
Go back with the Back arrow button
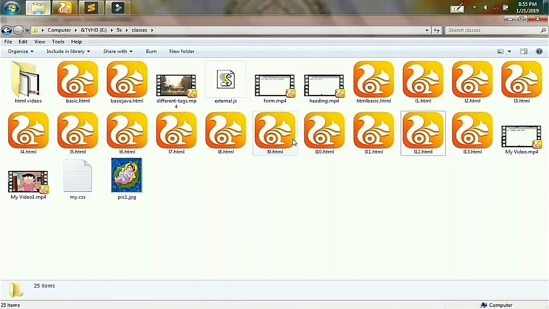[6, 30]
